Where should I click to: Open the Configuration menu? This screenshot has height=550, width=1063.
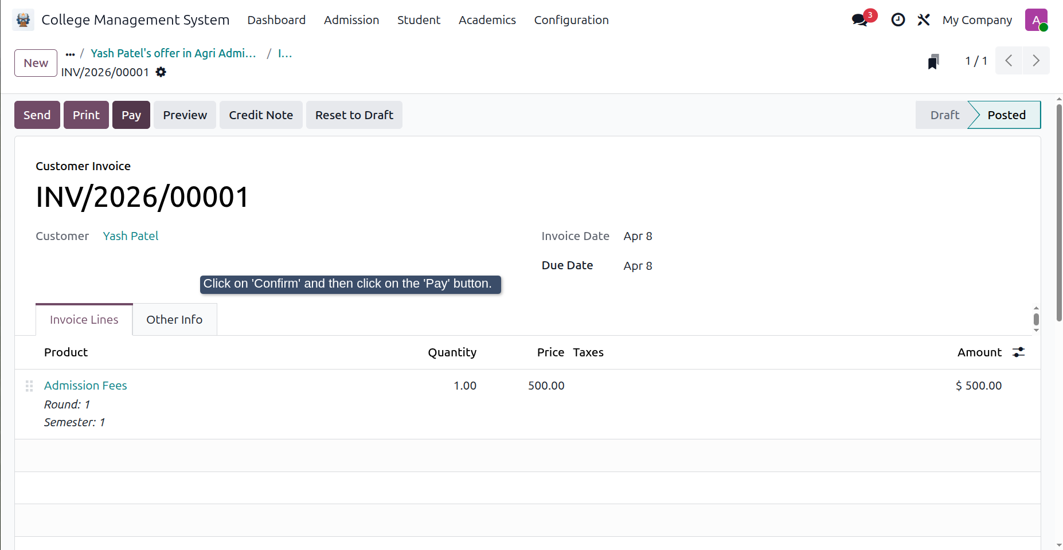point(572,20)
